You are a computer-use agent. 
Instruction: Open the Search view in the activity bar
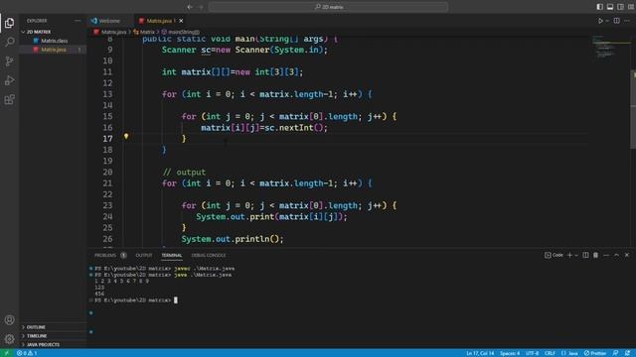[x=9, y=42]
